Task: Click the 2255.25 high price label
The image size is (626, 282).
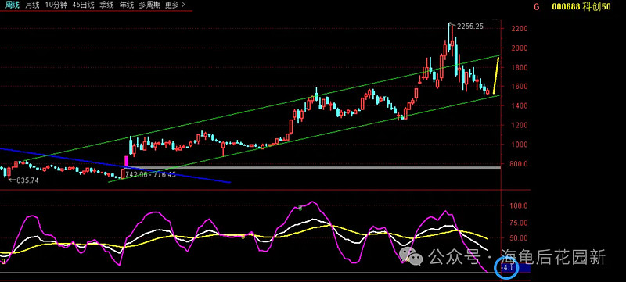Action: click(x=470, y=27)
